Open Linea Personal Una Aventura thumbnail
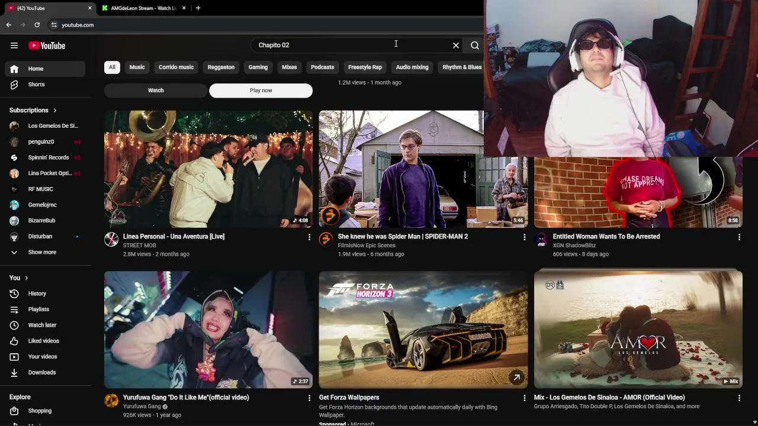This screenshot has height=426, width=758. [x=208, y=169]
